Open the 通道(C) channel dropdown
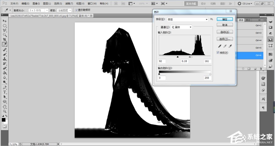The height and width of the screenshot is (146, 275). [x=182, y=27]
